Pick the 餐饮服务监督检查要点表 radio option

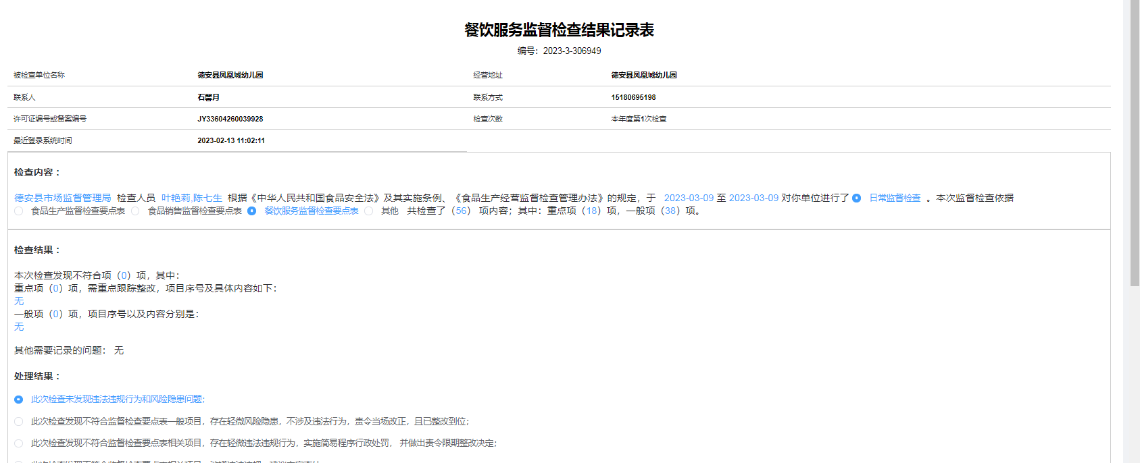click(252, 211)
